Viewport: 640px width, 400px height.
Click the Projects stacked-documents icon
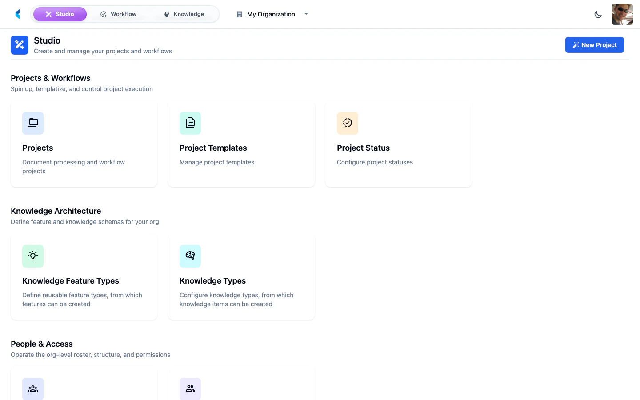[33, 123]
